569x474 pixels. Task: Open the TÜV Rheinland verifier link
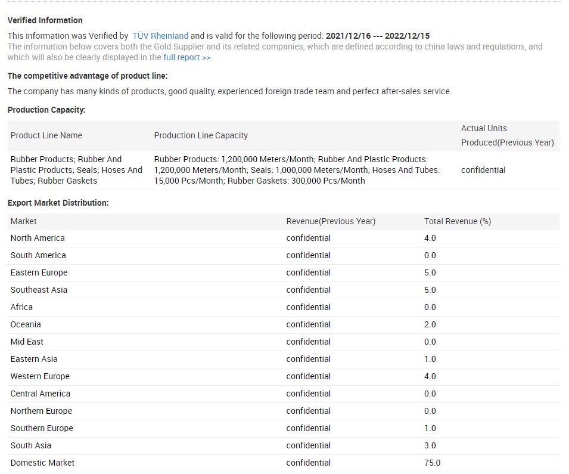pyautogui.click(x=160, y=36)
